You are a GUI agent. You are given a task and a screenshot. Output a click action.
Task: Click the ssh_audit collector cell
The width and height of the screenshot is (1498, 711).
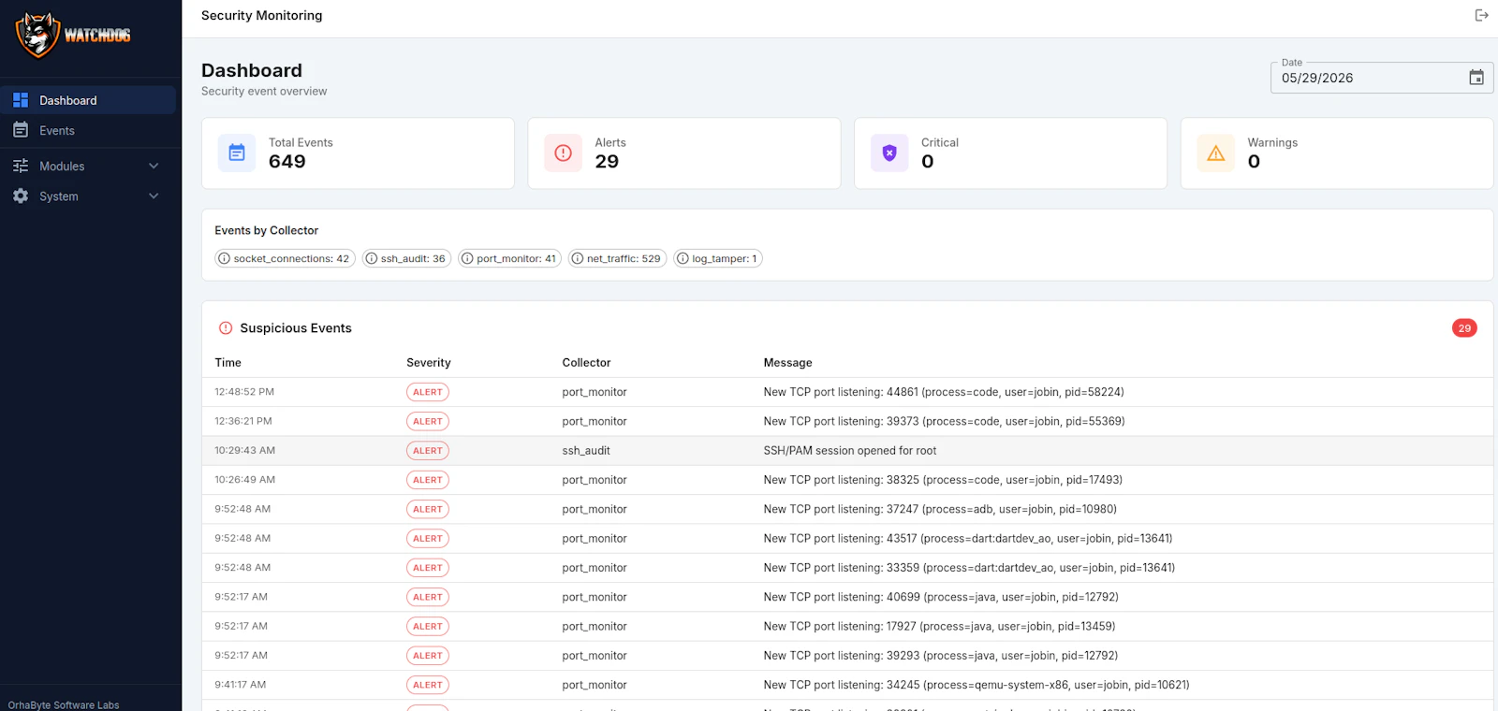586,451
